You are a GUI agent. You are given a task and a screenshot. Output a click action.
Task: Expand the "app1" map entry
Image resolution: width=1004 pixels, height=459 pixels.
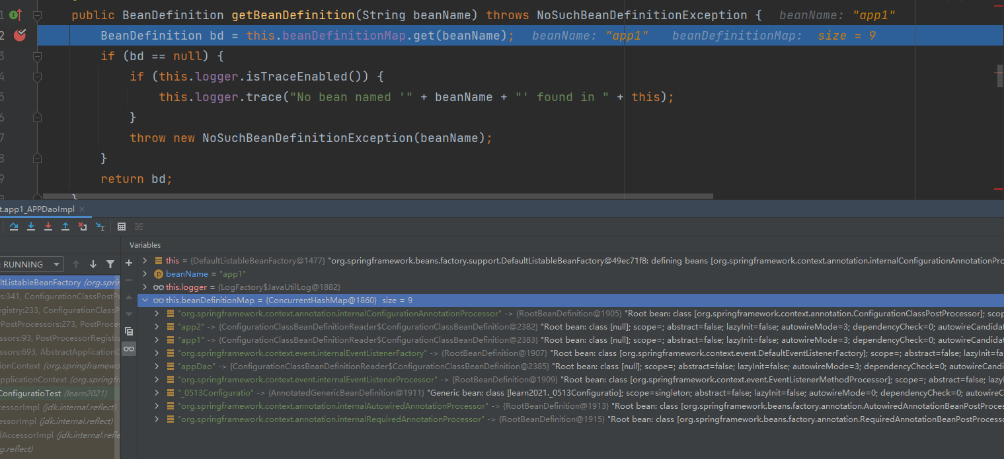(x=157, y=340)
